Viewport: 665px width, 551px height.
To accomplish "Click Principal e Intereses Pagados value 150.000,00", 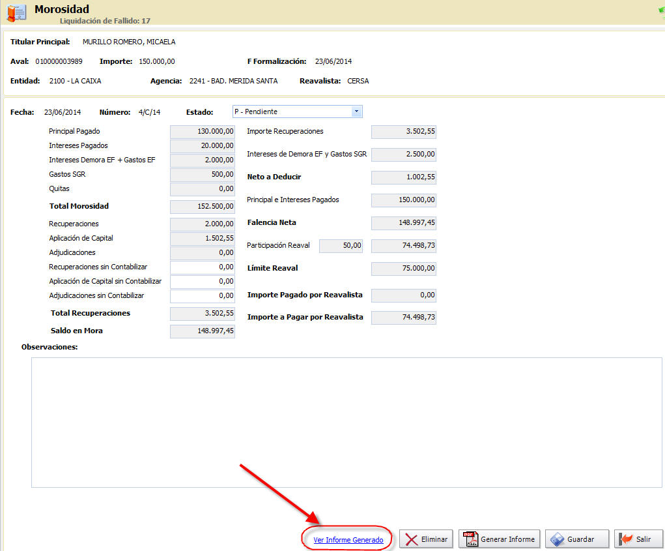I will [404, 200].
